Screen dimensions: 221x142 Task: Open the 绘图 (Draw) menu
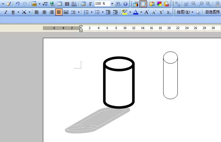point(183,12)
